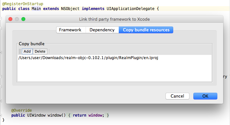Grab the toolbar drag handle beside Add

click(20, 51)
